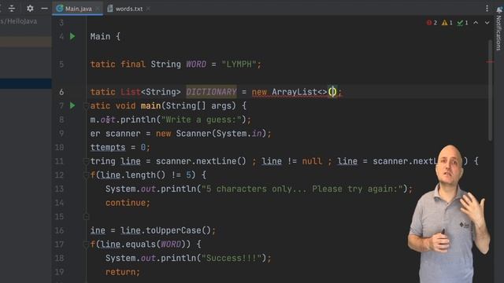Click the return keyword on line 19
The width and height of the screenshot is (504, 283).
pyautogui.click(x=120, y=272)
